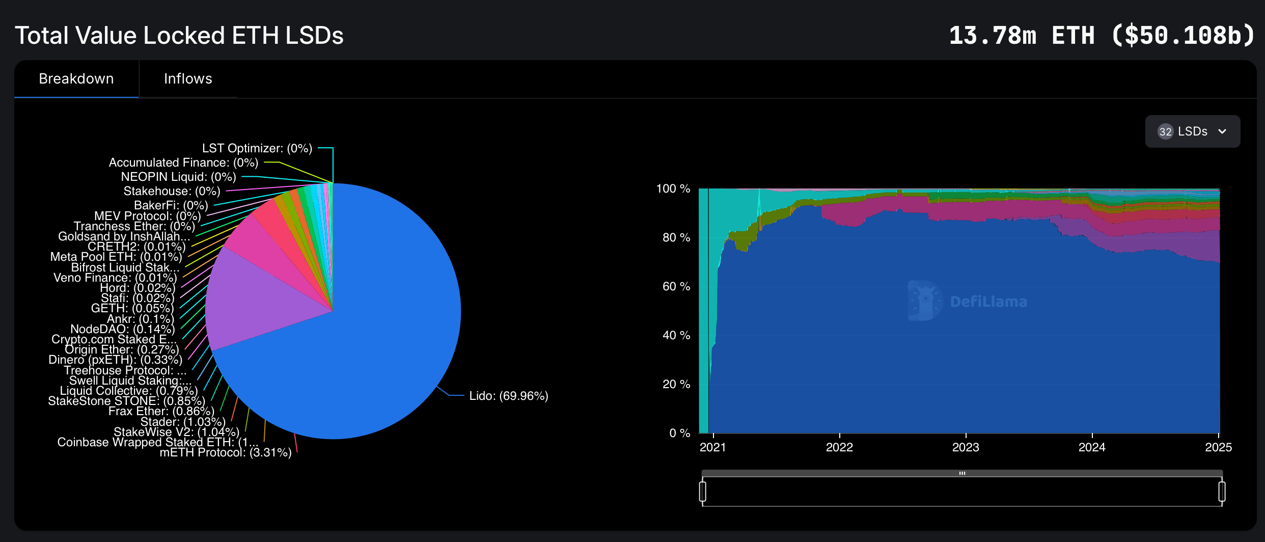
Task: Click the Coinbase Wrapped Staked ETH label
Action: pos(158,442)
